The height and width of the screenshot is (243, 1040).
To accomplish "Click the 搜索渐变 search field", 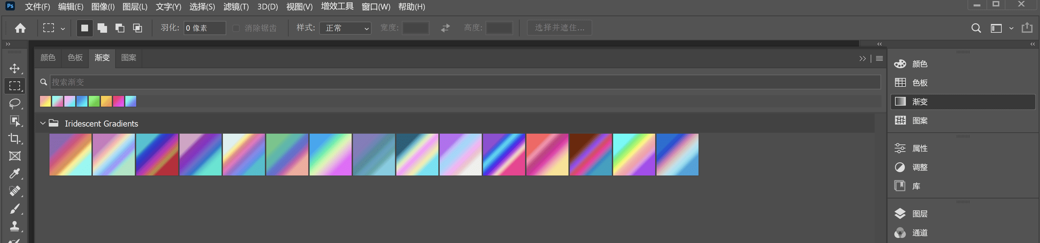I will [x=464, y=82].
